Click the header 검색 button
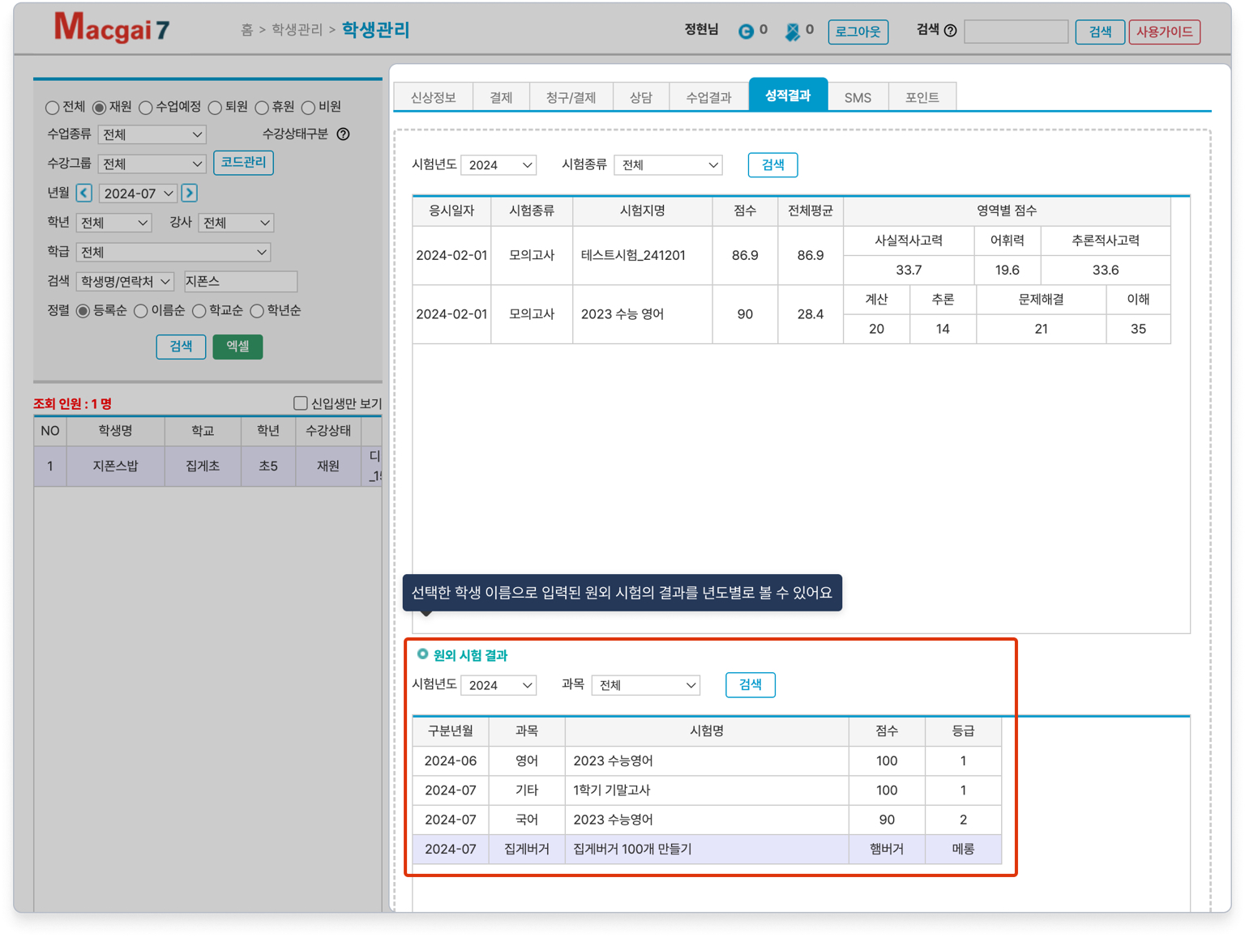1245x937 pixels. click(1100, 32)
